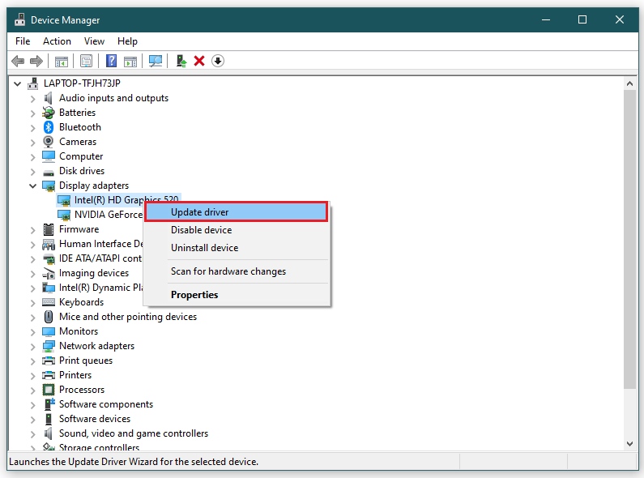Choose Uninstall device from context menu
The image size is (644, 478).
[237, 248]
